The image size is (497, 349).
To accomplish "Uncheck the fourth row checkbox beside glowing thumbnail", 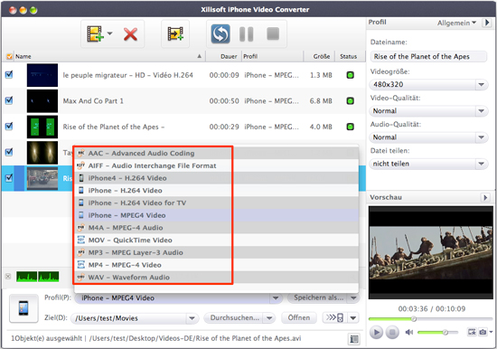I will coord(9,152).
